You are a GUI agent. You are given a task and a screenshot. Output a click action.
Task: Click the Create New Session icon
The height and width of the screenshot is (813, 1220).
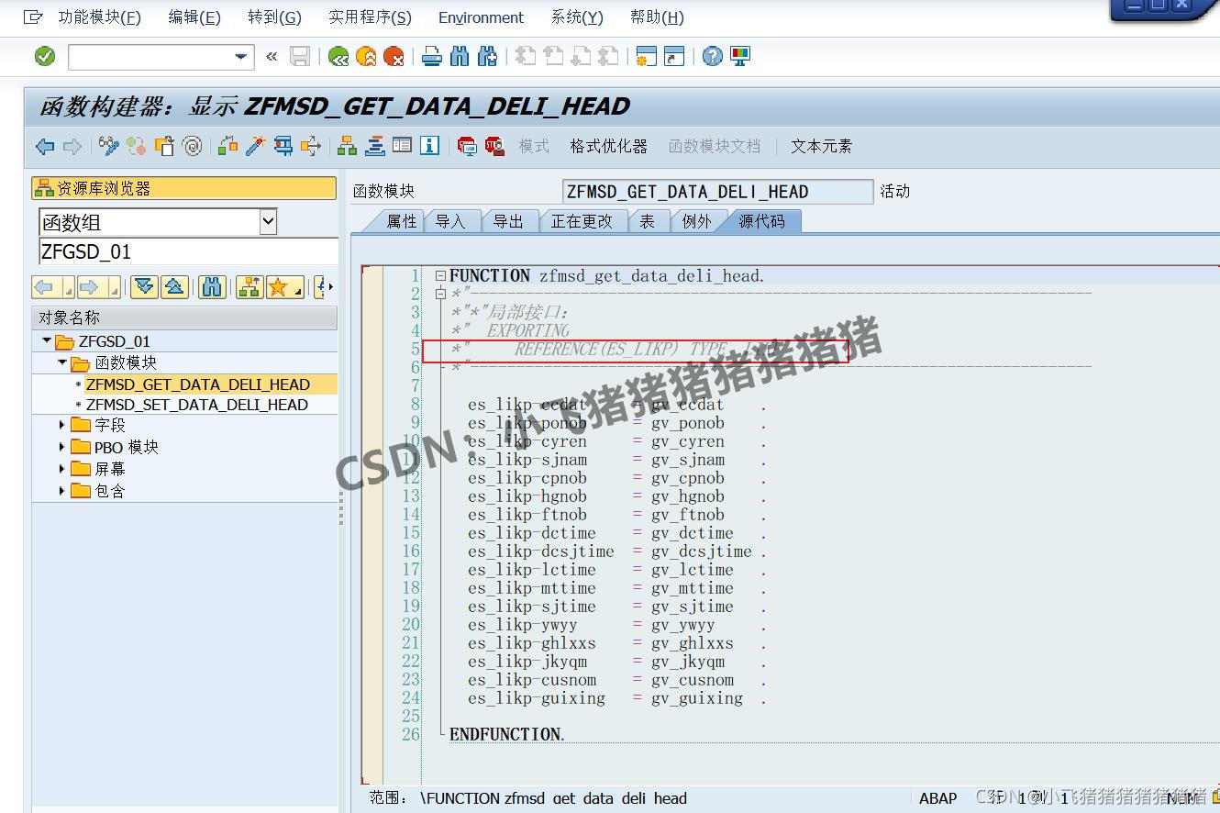(x=647, y=56)
